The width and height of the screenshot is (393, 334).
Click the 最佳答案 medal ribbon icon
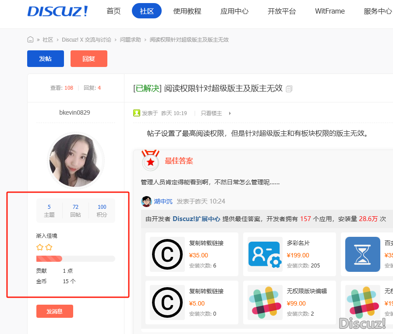point(151,161)
